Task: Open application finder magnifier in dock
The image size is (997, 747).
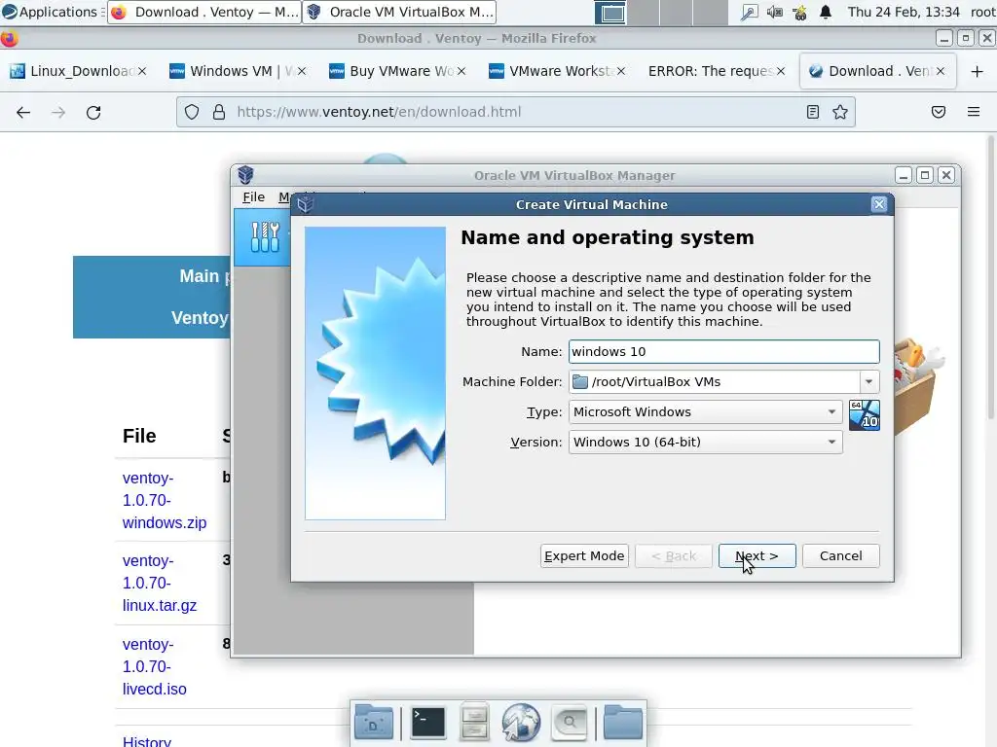Action: (x=569, y=723)
